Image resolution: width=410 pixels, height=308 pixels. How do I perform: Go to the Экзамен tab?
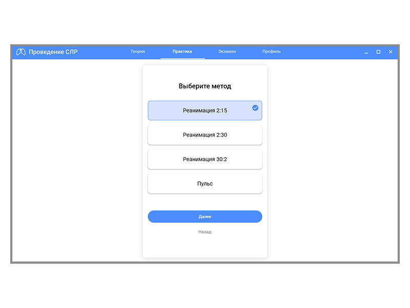tap(227, 52)
